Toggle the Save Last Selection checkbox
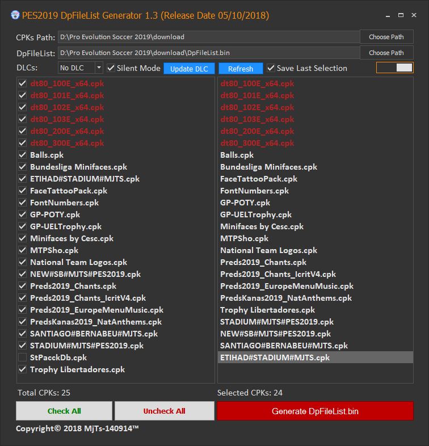Image resolution: width=429 pixels, height=446 pixels. pos(271,68)
